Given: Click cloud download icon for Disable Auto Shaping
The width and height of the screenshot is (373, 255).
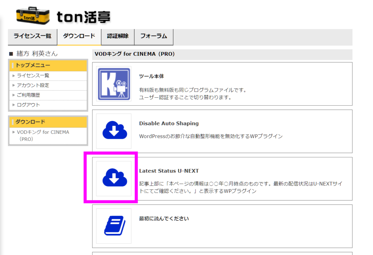Looking at the screenshot, I should 114,131.
